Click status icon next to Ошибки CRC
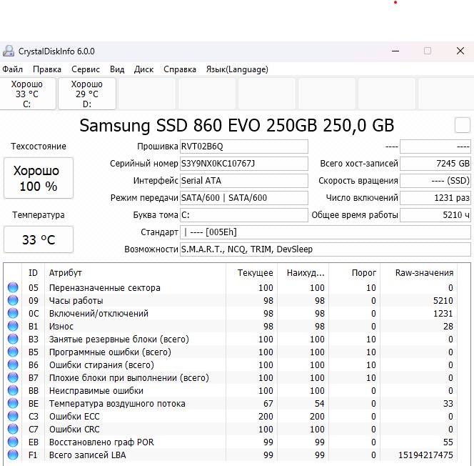The width and height of the screenshot is (474, 466). [13, 430]
